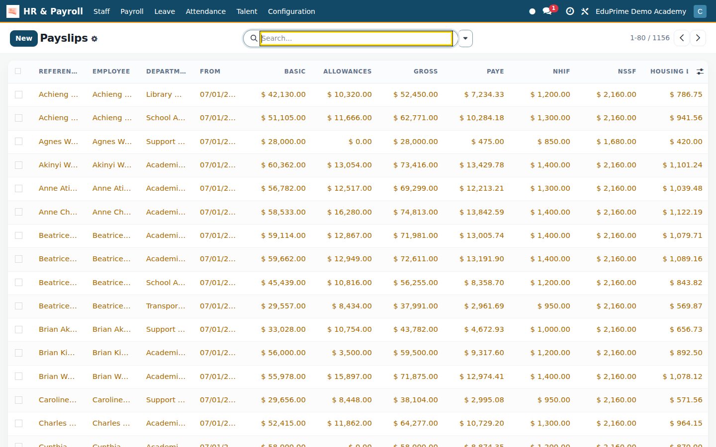The height and width of the screenshot is (447, 716).
Task: Open the EduPrime Demo Academy company switcher
Action: click(640, 11)
